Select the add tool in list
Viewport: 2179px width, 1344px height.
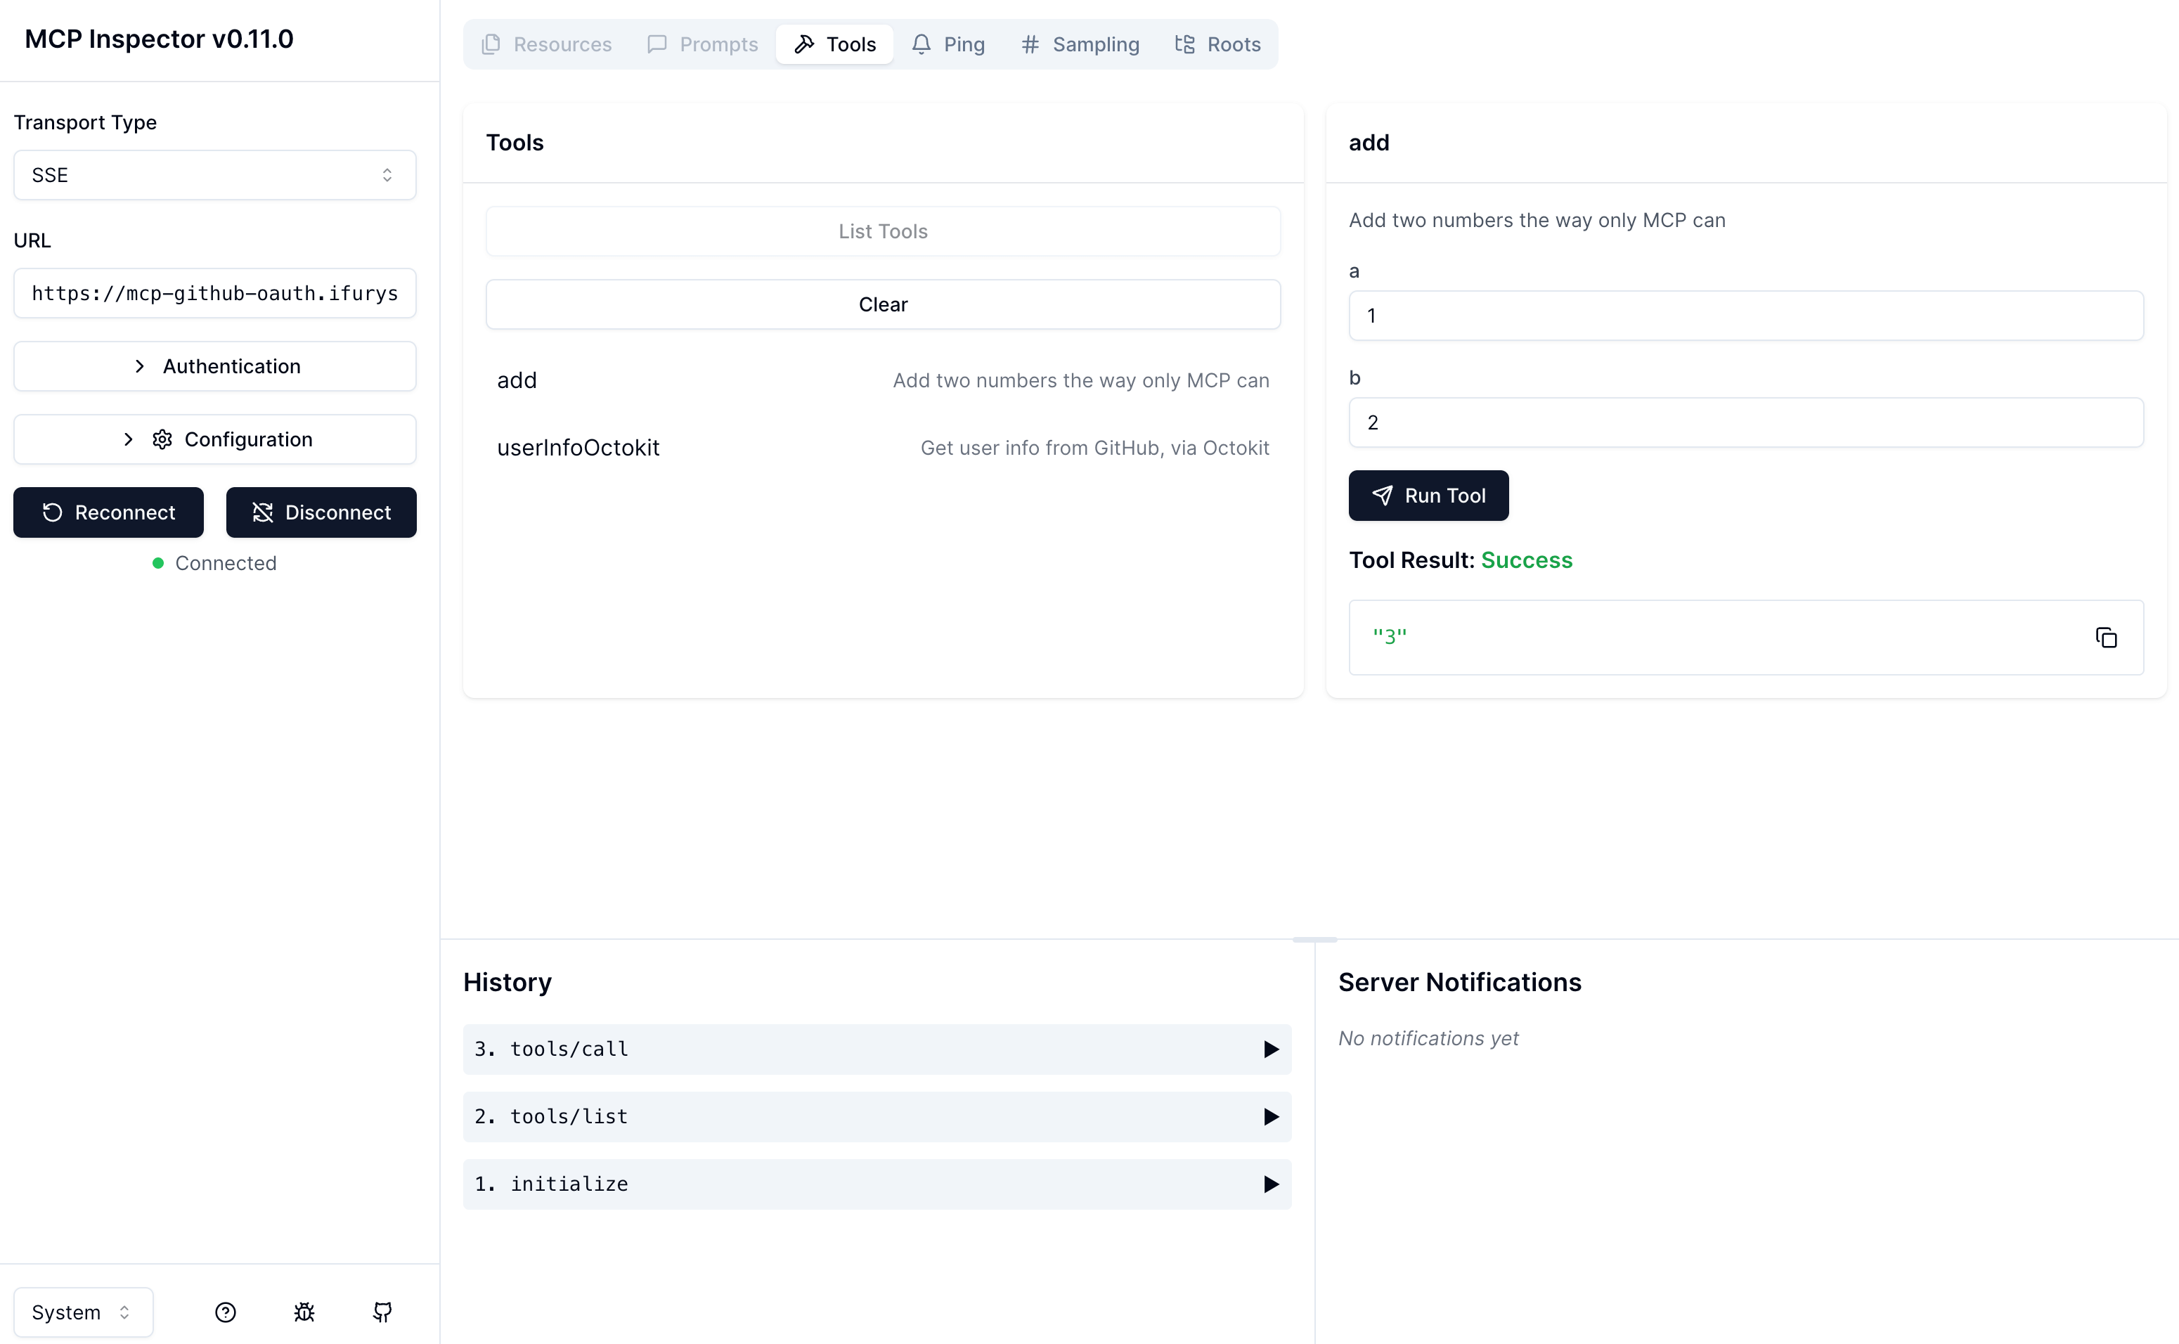[882, 380]
